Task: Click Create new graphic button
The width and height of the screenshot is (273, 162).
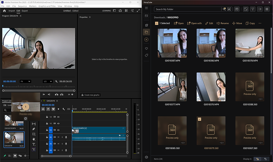Action: [x=90, y=95]
